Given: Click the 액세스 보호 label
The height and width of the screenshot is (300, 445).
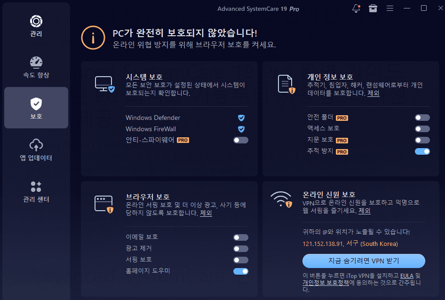Looking at the screenshot, I should [x=323, y=128].
